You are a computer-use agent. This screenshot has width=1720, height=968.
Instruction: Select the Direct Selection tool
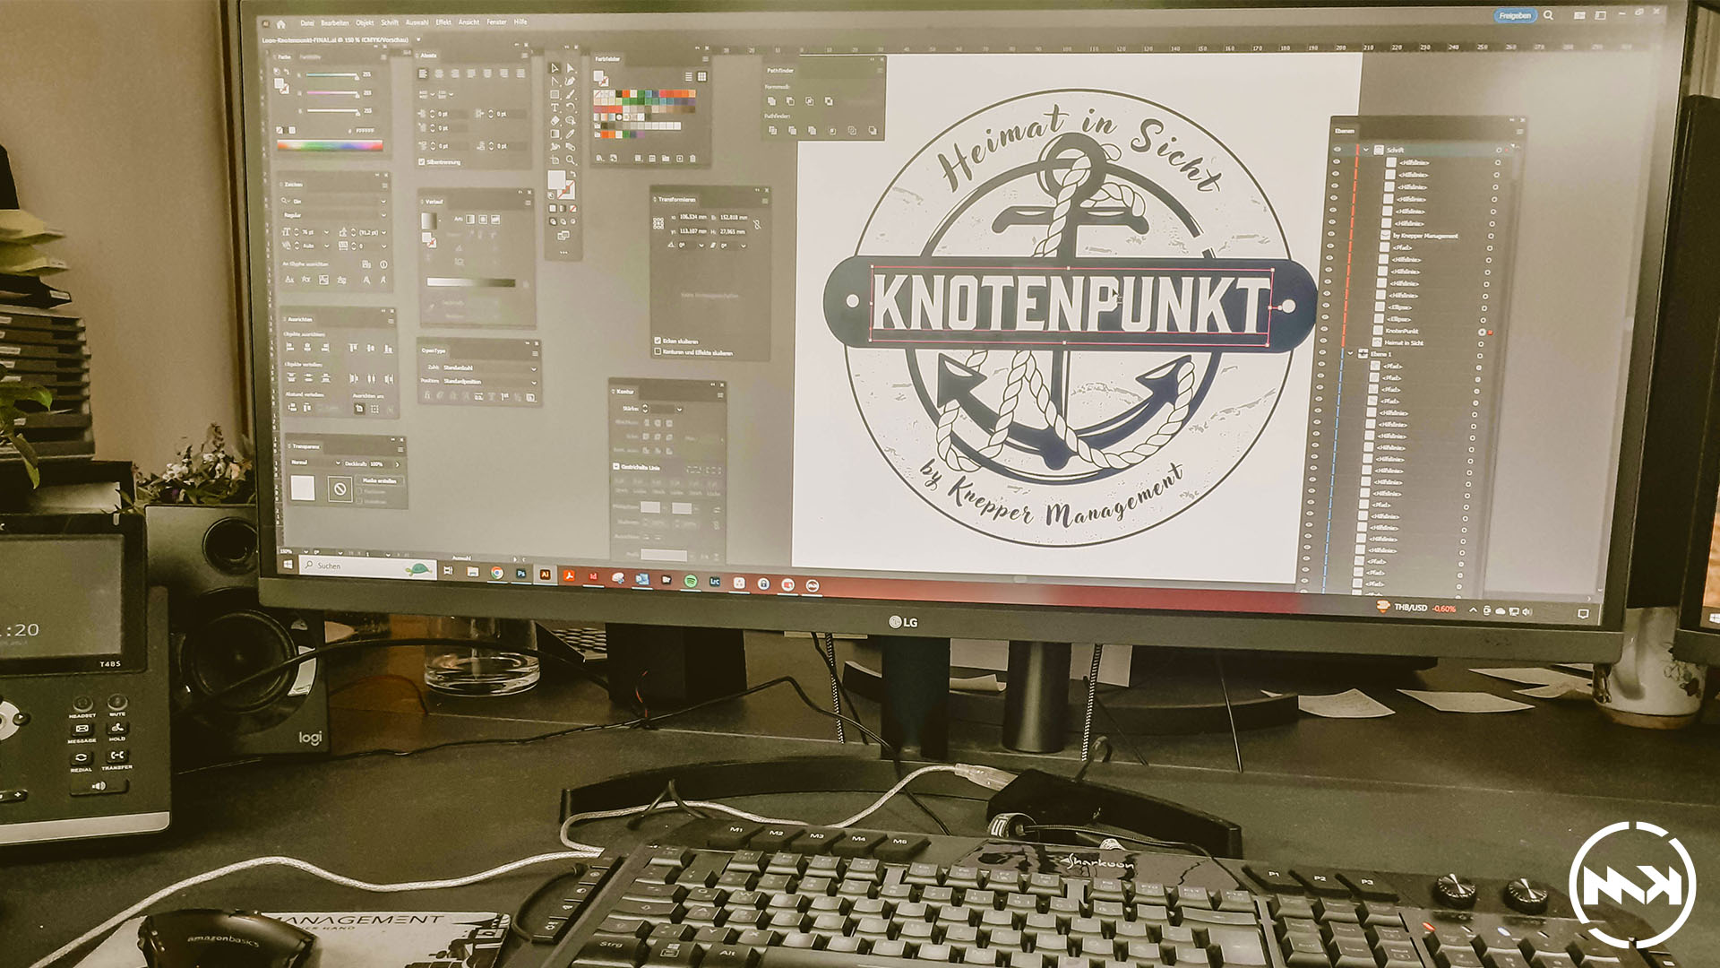click(570, 68)
